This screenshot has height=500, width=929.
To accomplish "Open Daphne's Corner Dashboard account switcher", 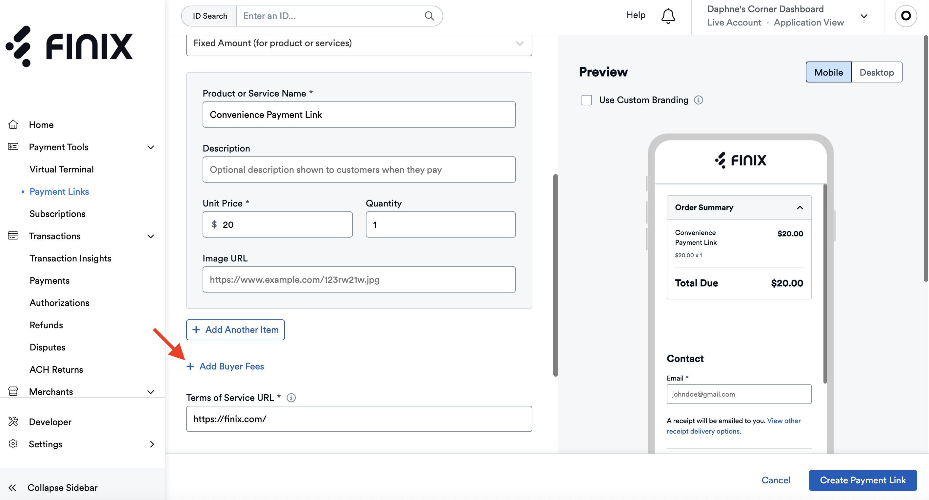I will pyautogui.click(x=788, y=16).
